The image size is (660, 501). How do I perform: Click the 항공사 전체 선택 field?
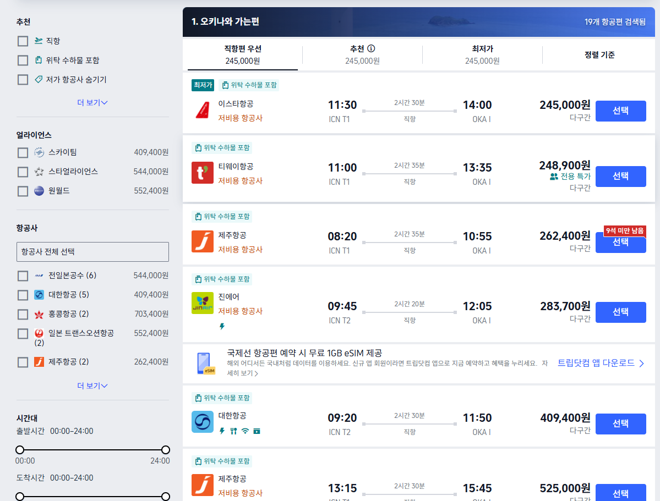click(92, 251)
